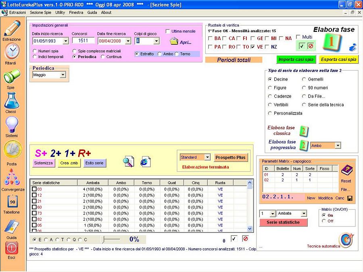The width and height of the screenshot is (363, 272).
Task: Click the red cancel icon under Multi
Action: pos(311,46)
